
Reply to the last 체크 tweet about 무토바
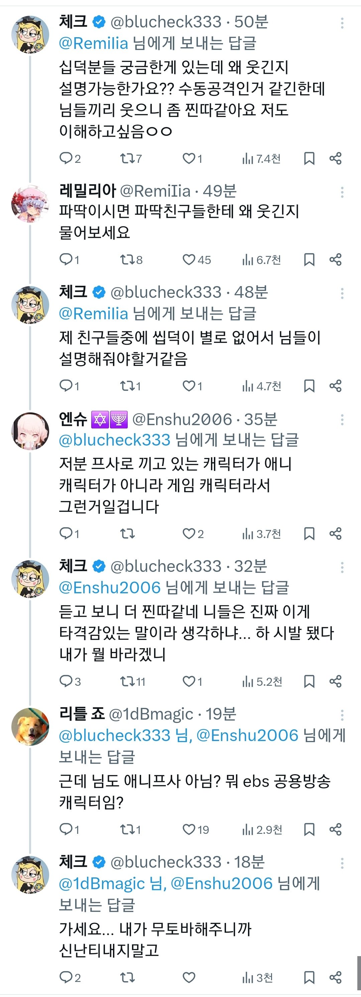66,977
